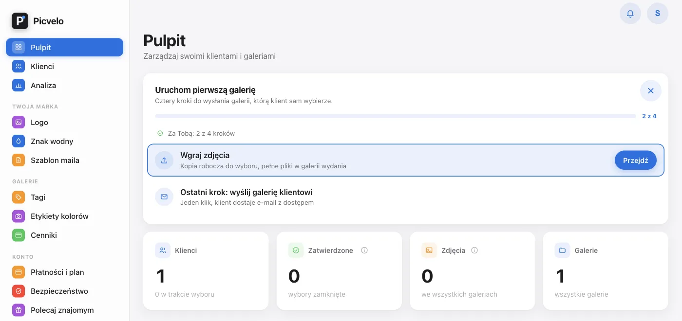This screenshot has width=682, height=321.
Task: Click the info icon next to Zdjęcia
Action: pos(474,250)
